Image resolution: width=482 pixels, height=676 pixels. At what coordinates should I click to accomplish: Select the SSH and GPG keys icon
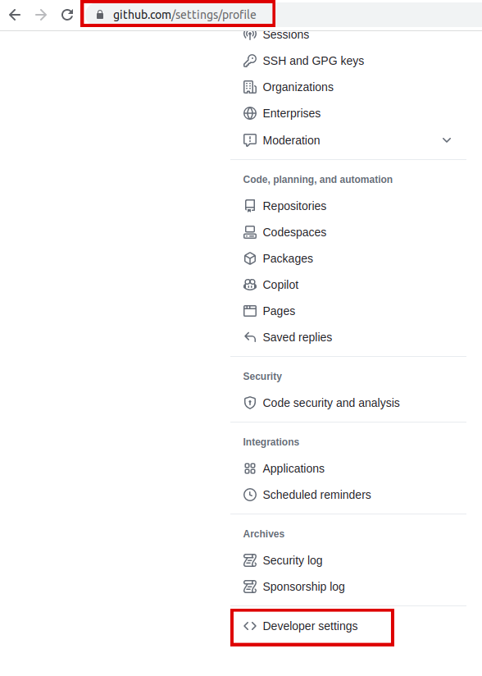[x=249, y=61]
